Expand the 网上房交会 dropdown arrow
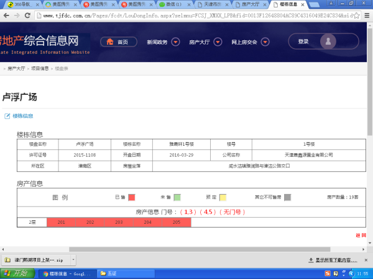This screenshot has height=279, width=373. (265, 43)
